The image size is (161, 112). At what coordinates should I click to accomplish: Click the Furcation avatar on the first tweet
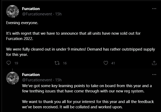click(x=12, y=11)
